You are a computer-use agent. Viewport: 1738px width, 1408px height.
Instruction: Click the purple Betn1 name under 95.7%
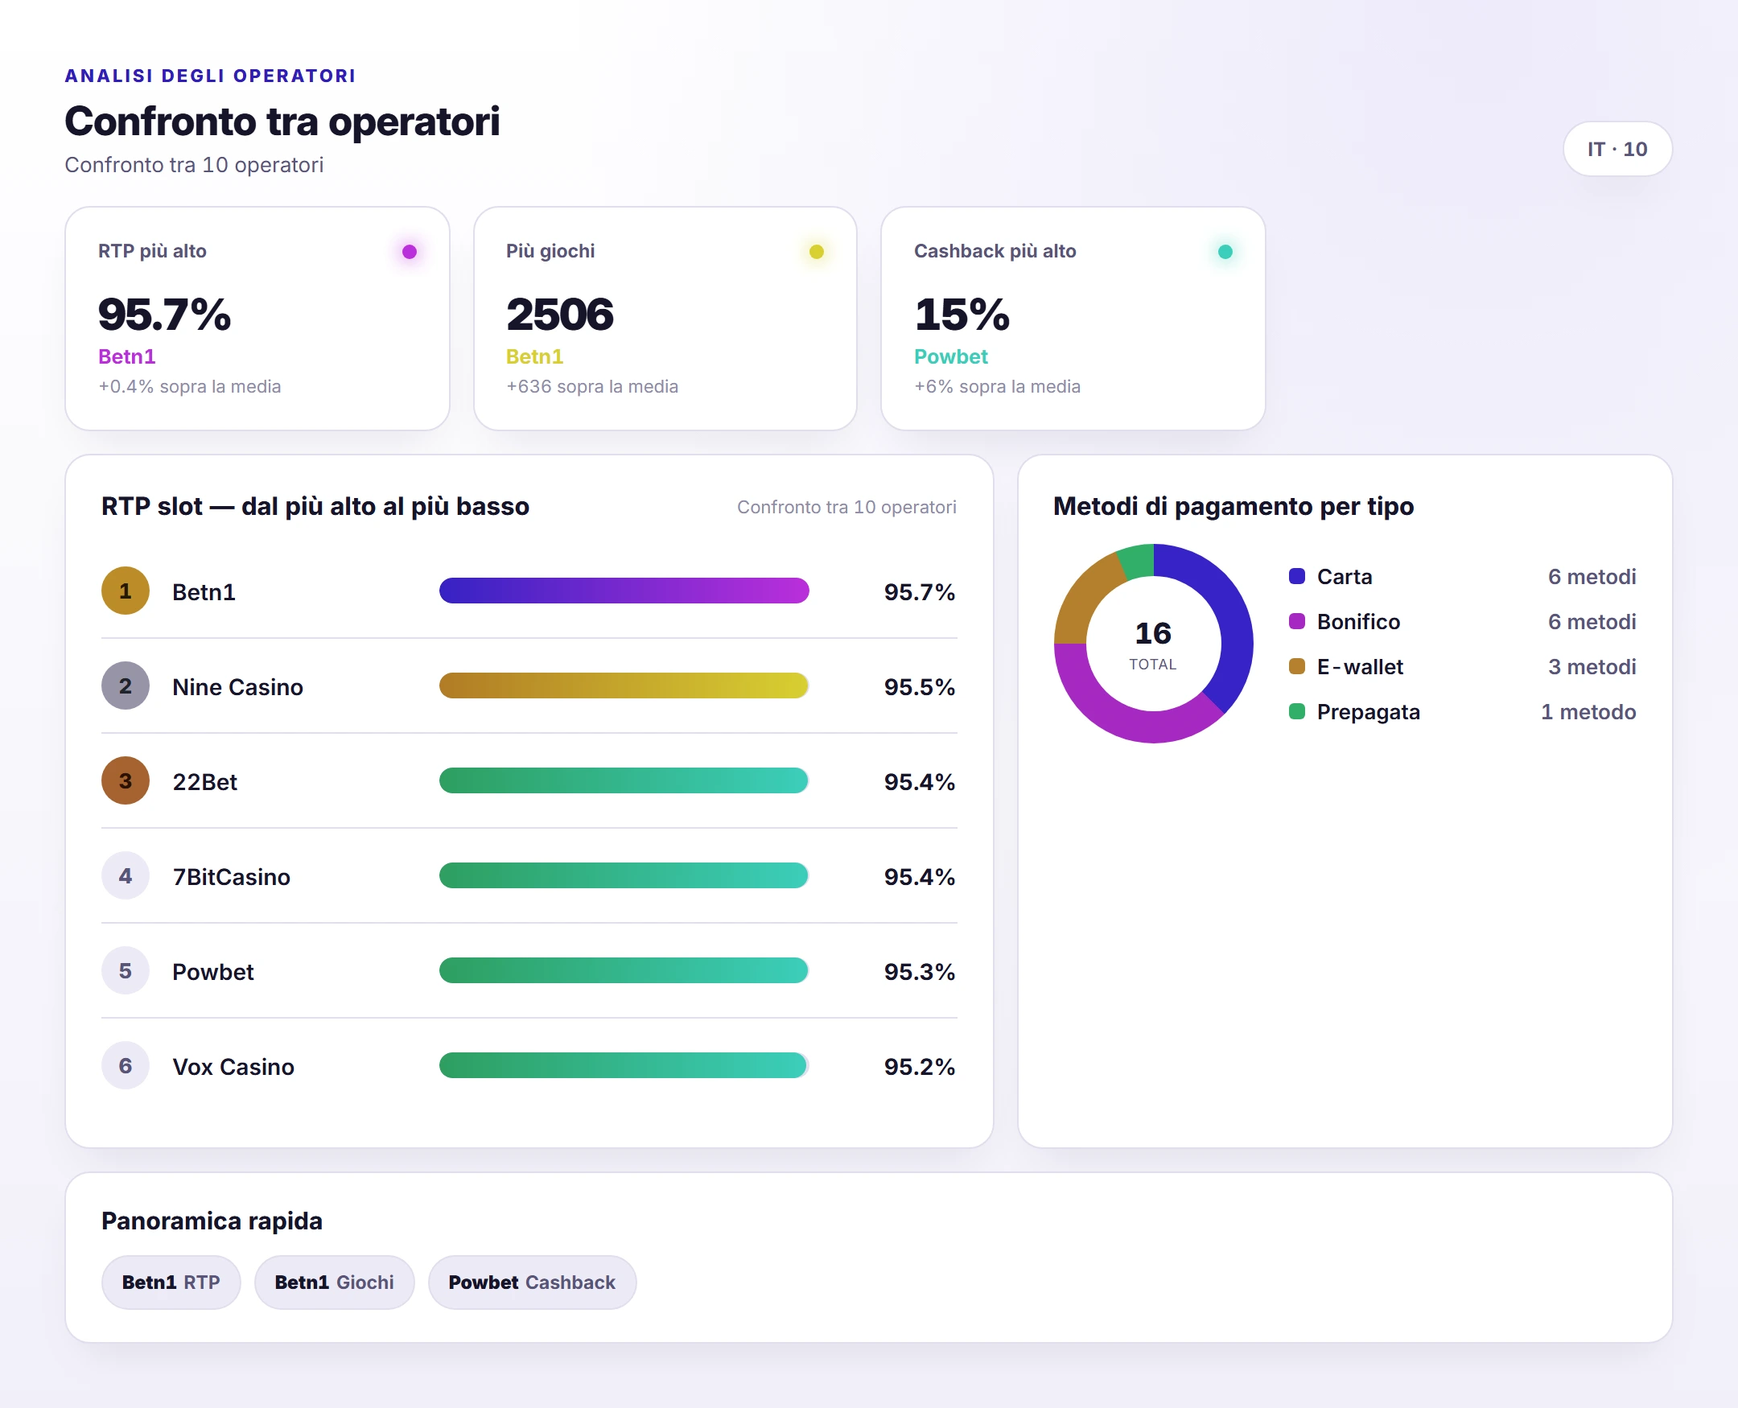[127, 357]
